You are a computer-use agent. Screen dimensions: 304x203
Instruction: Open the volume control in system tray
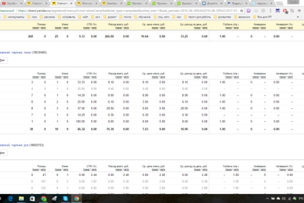tap(284, 198)
